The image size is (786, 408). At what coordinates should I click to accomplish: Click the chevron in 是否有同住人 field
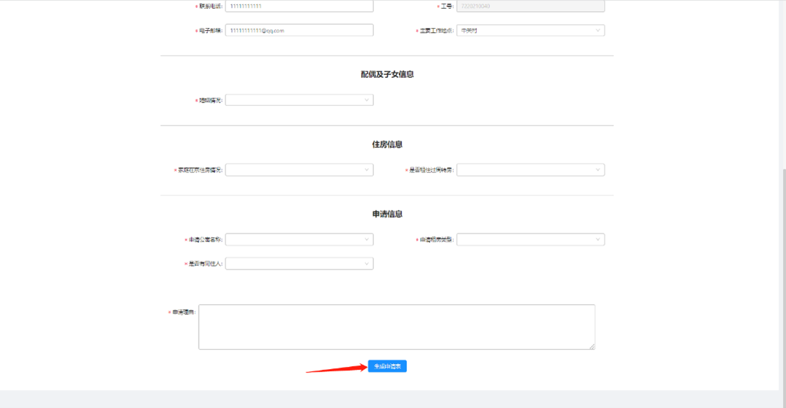tap(366, 264)
